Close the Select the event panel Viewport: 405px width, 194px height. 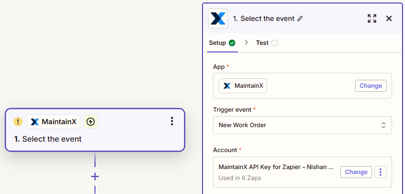click(x=389, y=18)
